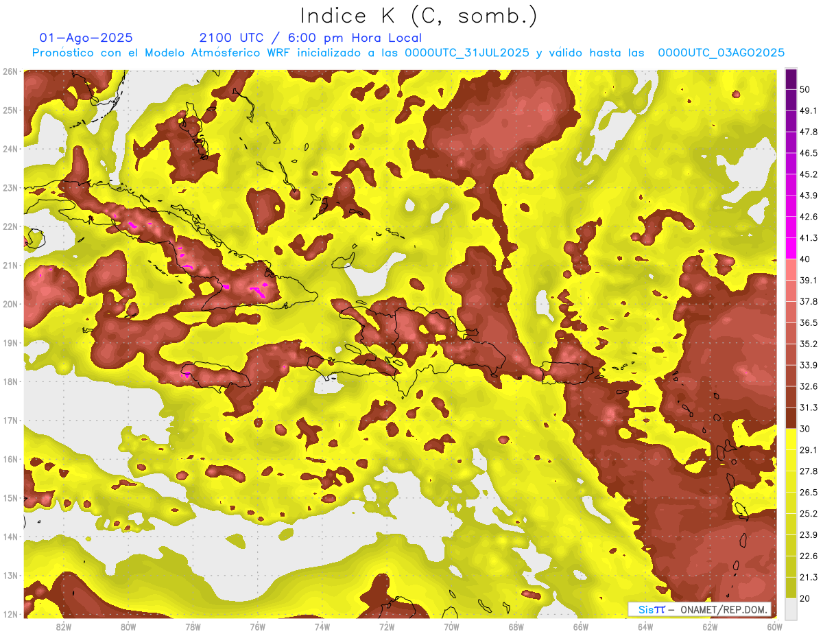Click the 'Indice K (C, somb.)' title
The width and height of the screenshot is (823, 636).
[418, 16]
